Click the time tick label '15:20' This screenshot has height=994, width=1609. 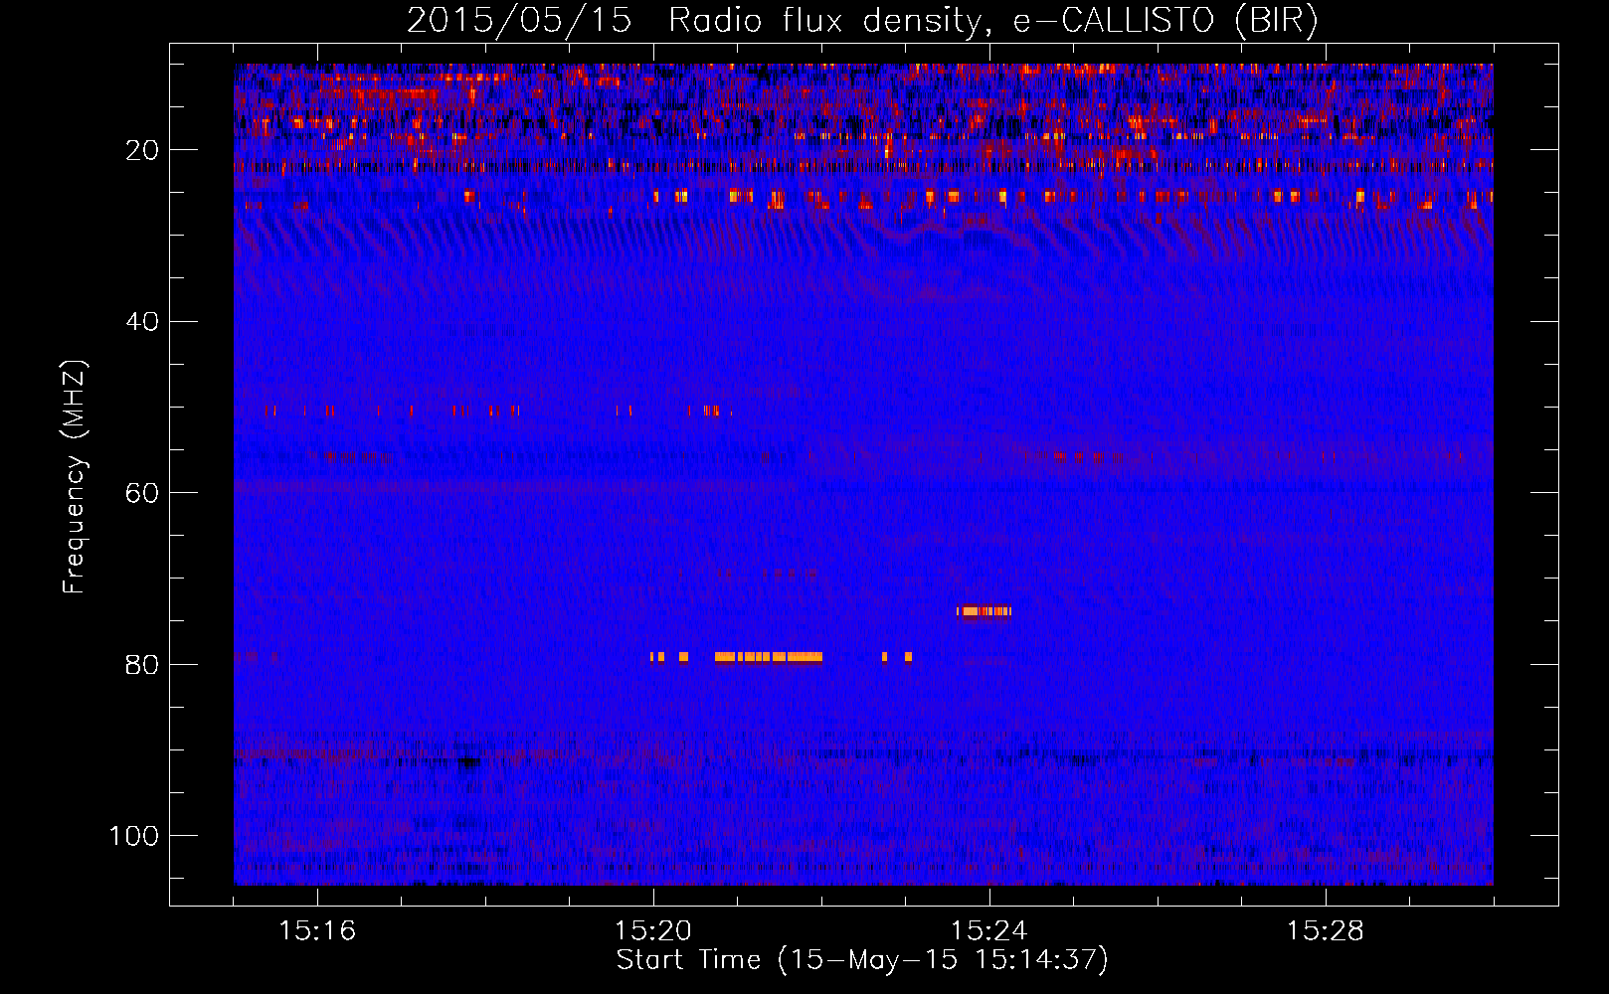(653, 931)
